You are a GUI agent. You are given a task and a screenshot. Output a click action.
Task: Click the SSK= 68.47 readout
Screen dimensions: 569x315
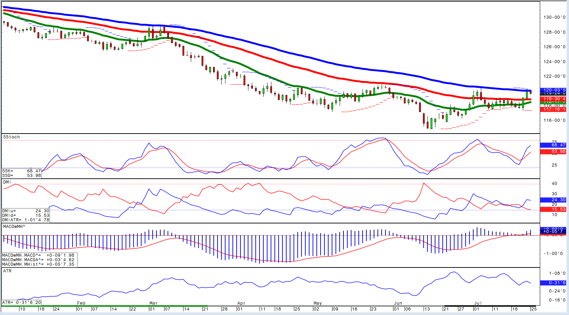(x=22, y=171)
